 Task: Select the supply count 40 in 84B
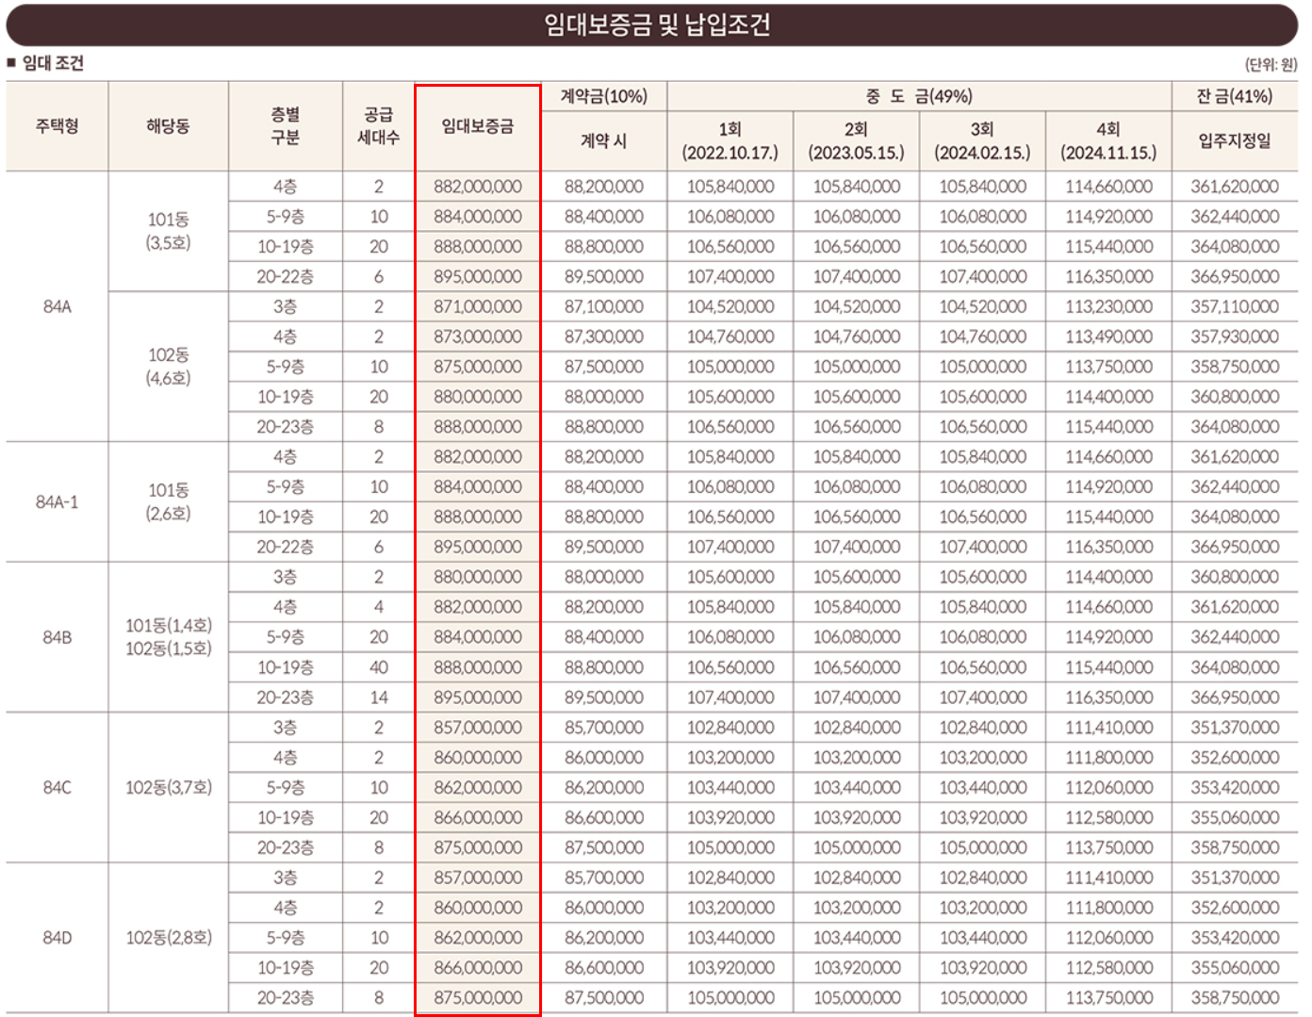tap(378, 667)
